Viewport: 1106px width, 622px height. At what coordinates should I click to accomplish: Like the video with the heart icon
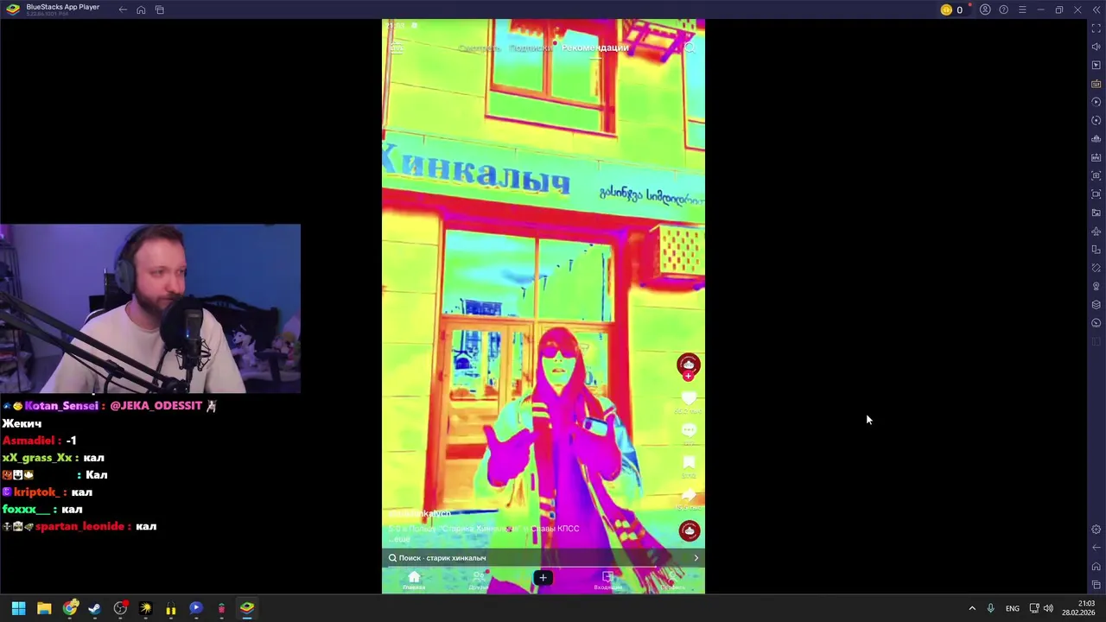[689, 398]
